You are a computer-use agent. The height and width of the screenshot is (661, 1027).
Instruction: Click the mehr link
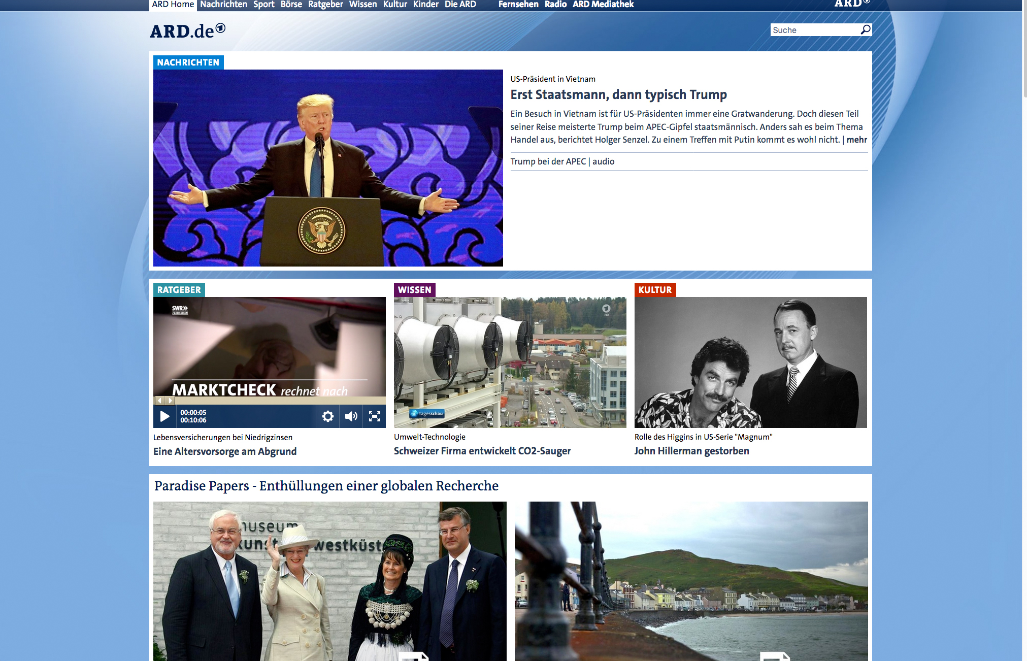click(x=856, y=140)
